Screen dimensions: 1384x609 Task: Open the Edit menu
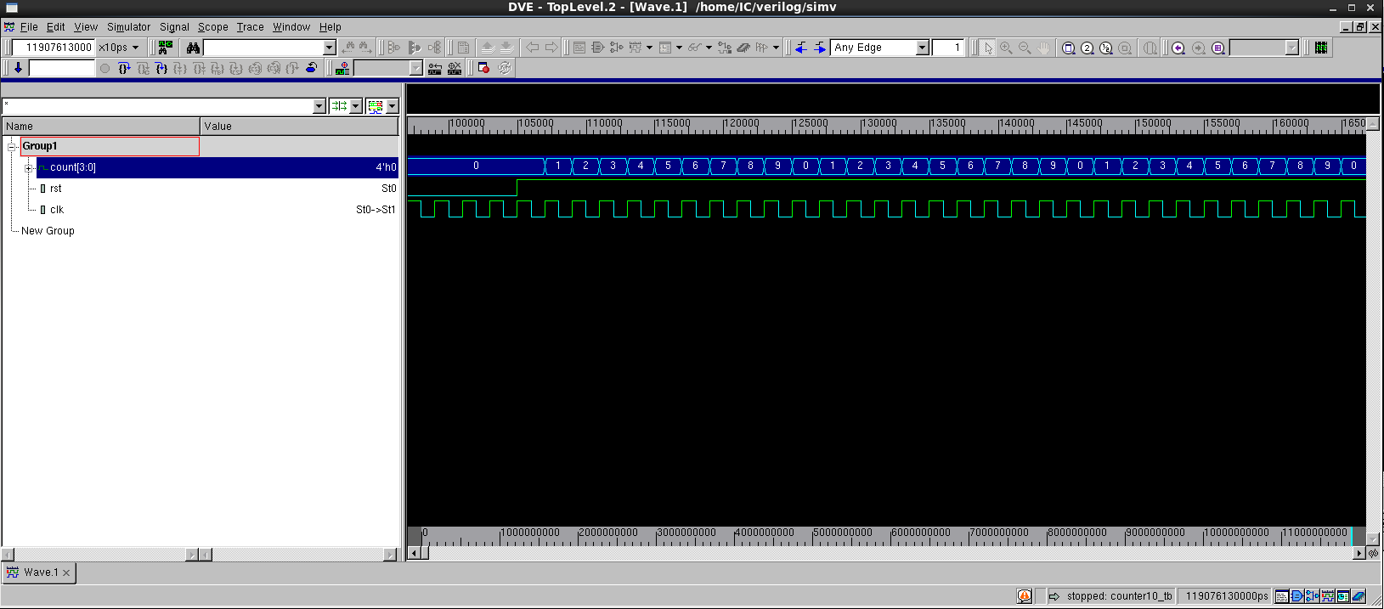click(56, 27)
